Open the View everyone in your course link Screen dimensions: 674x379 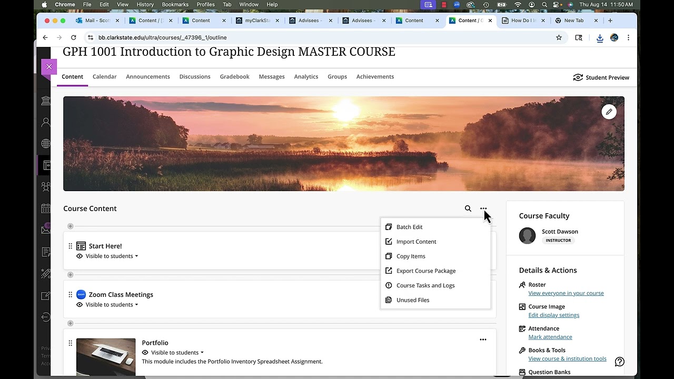(x=566, y=293)
